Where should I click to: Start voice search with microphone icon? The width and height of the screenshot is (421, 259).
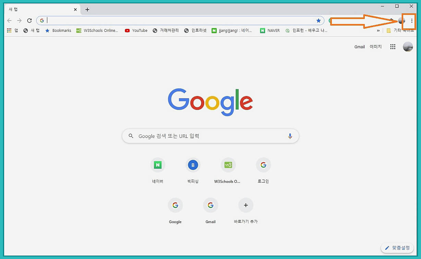pyautogui.click(x=290, y=136)
